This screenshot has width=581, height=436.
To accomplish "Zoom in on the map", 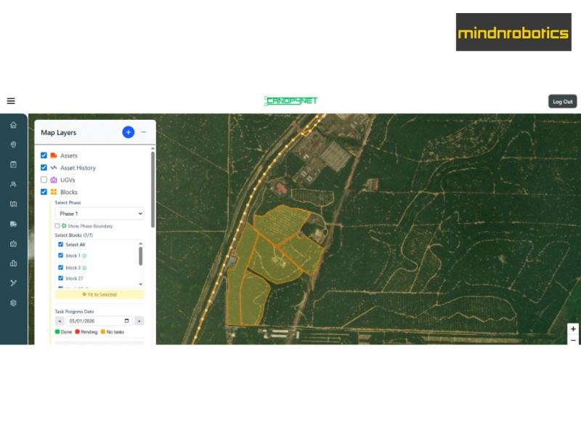I will click(573, 329).
